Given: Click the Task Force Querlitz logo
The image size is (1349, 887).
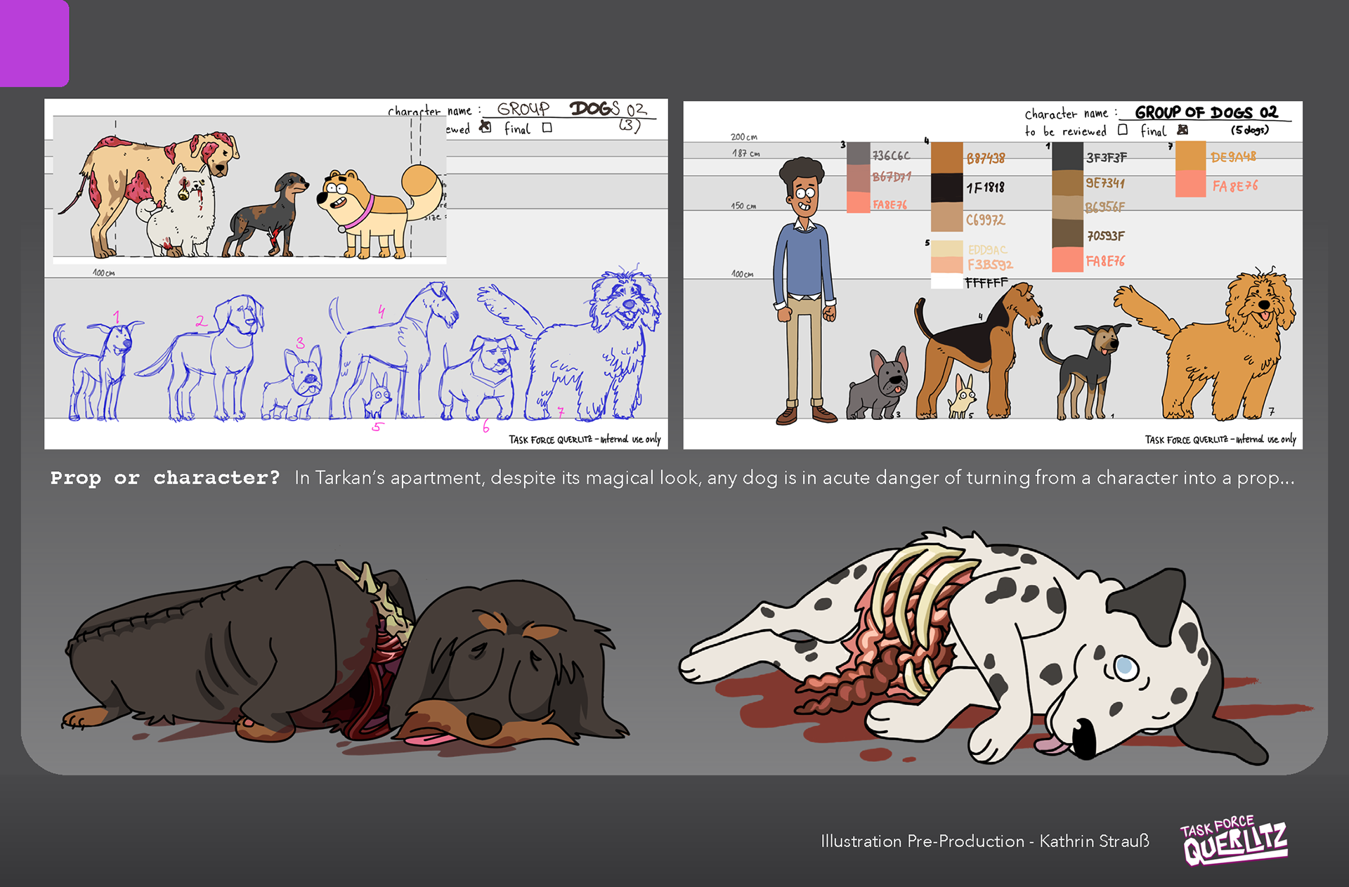Looking at the screenshot, I should point(1234,841).
